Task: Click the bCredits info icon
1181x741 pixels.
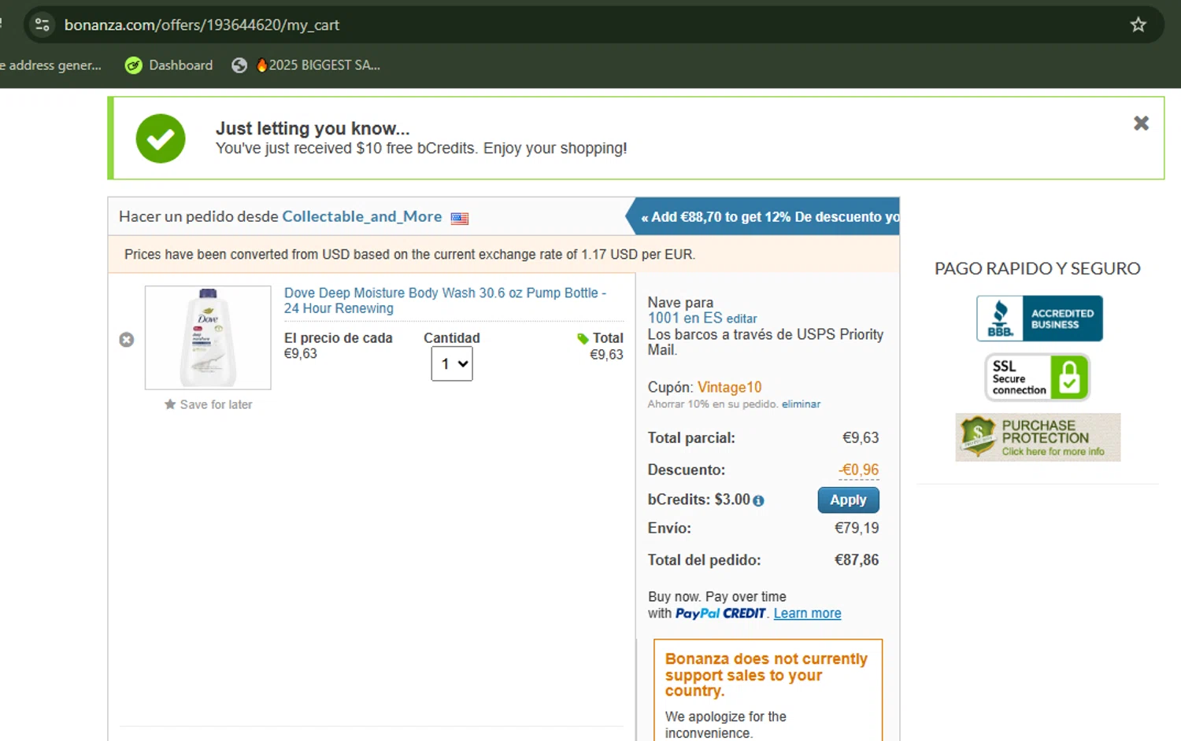Action: pos(758,501)
